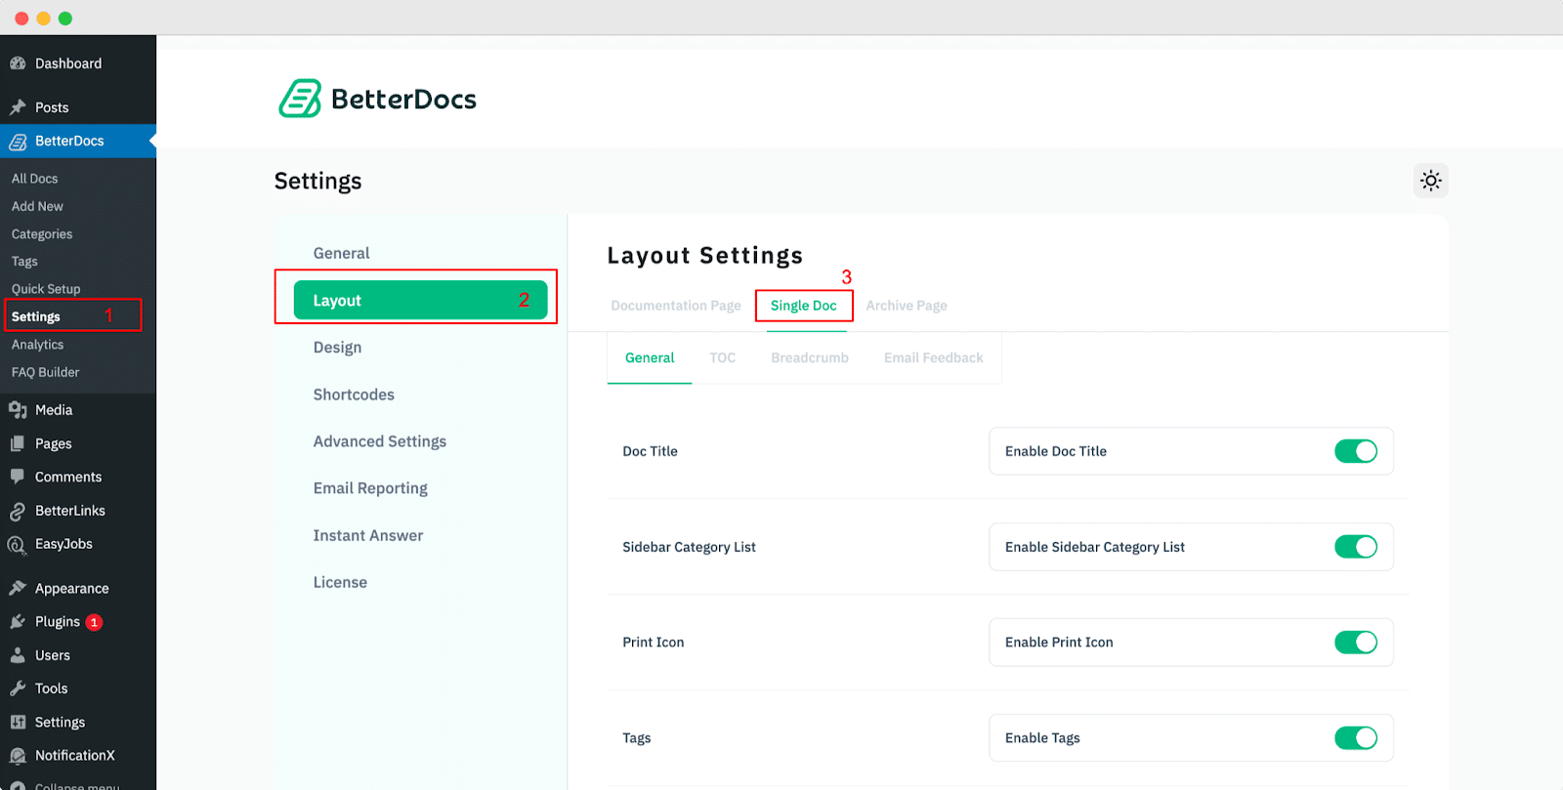Disable the Enable Doc Title toggle
This screenshot has width=1563, height=790.
[1355, 451]
